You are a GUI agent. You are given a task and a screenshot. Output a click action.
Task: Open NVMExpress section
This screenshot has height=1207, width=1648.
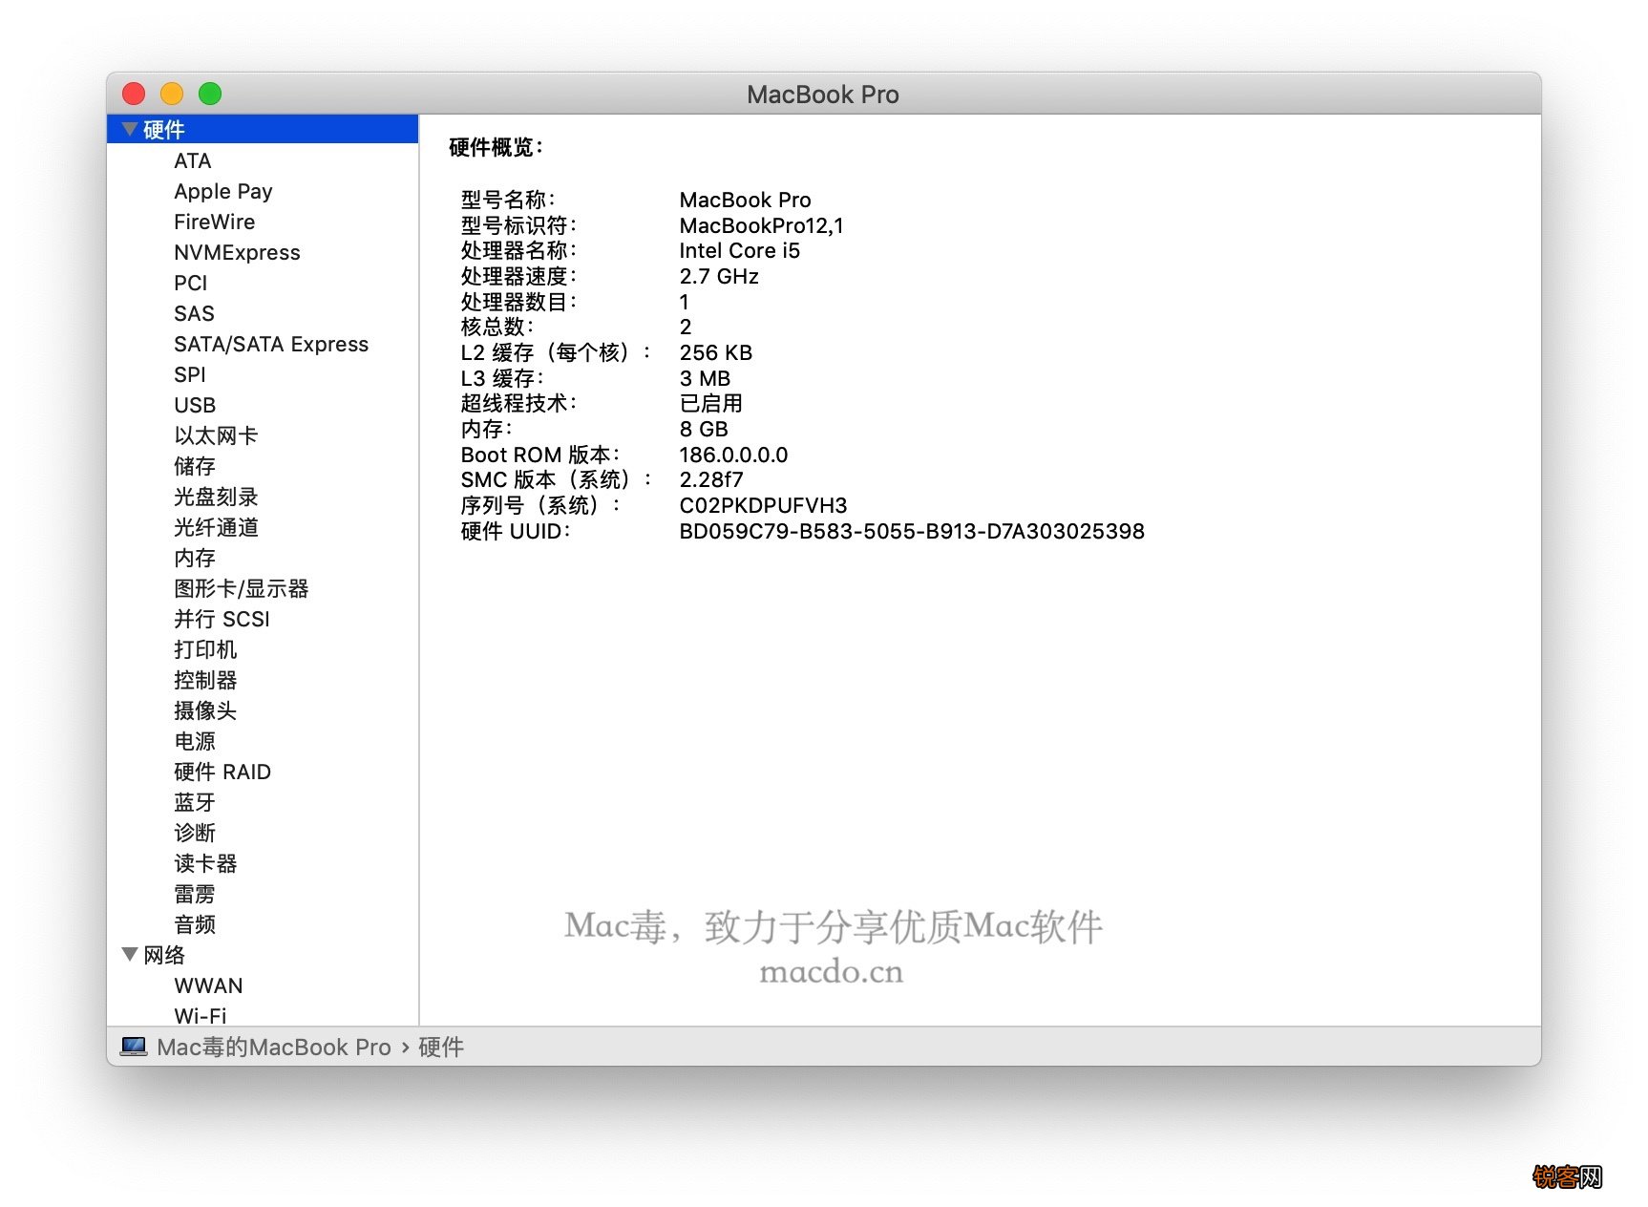(237, 252)
